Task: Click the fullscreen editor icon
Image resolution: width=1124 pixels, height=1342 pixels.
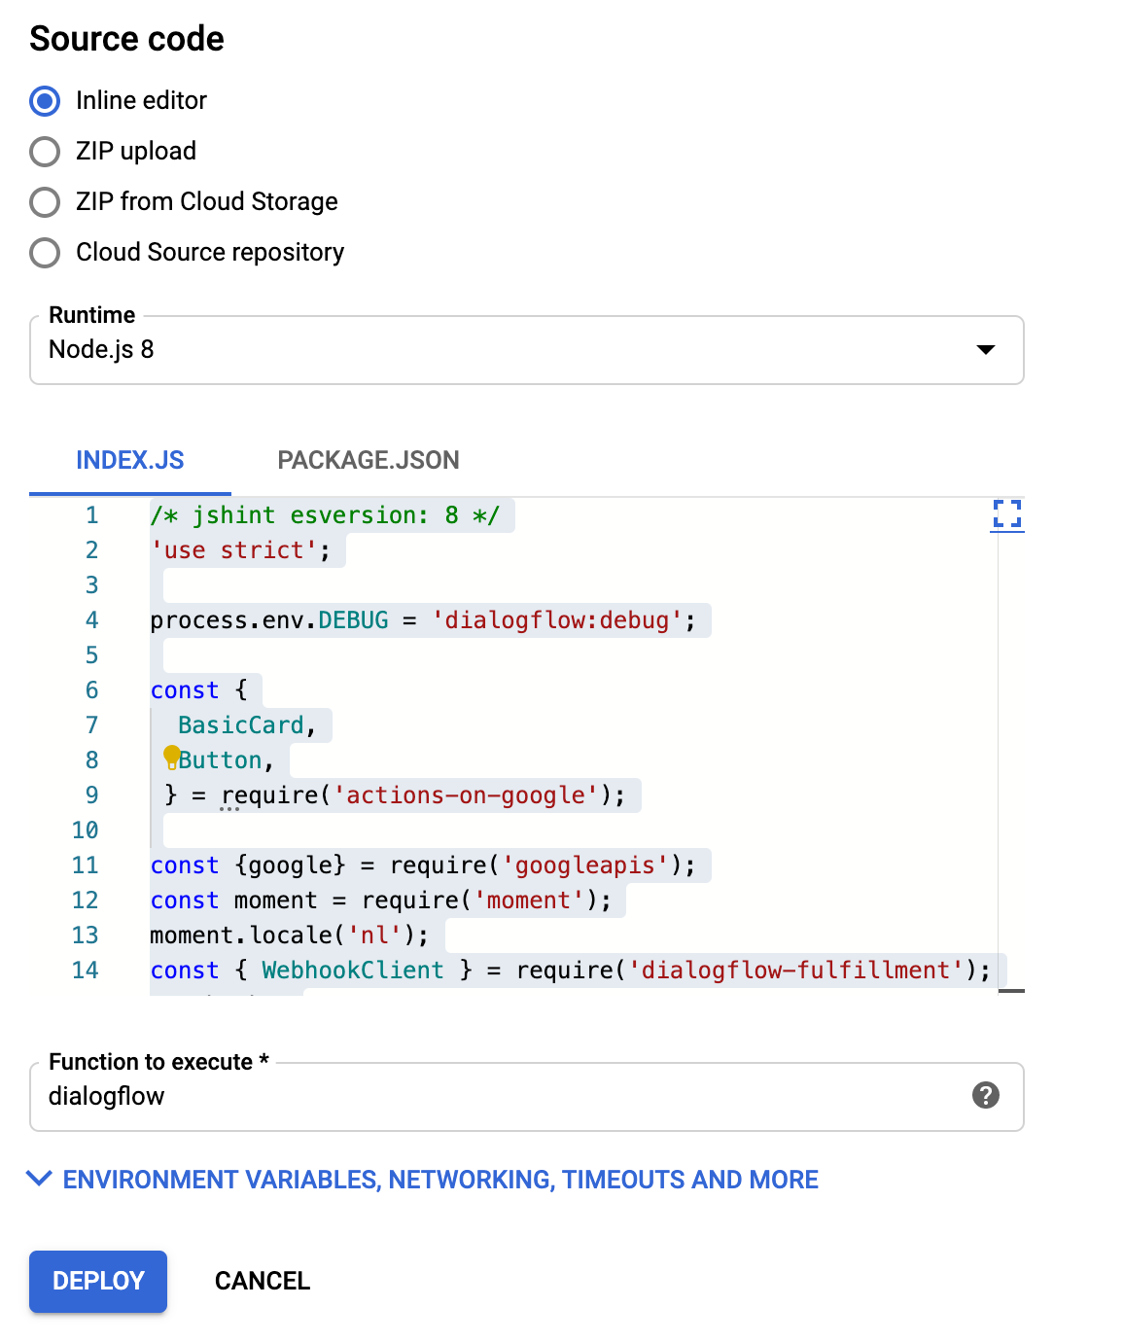Action: pyautogui.click(x=1006, y=513)
